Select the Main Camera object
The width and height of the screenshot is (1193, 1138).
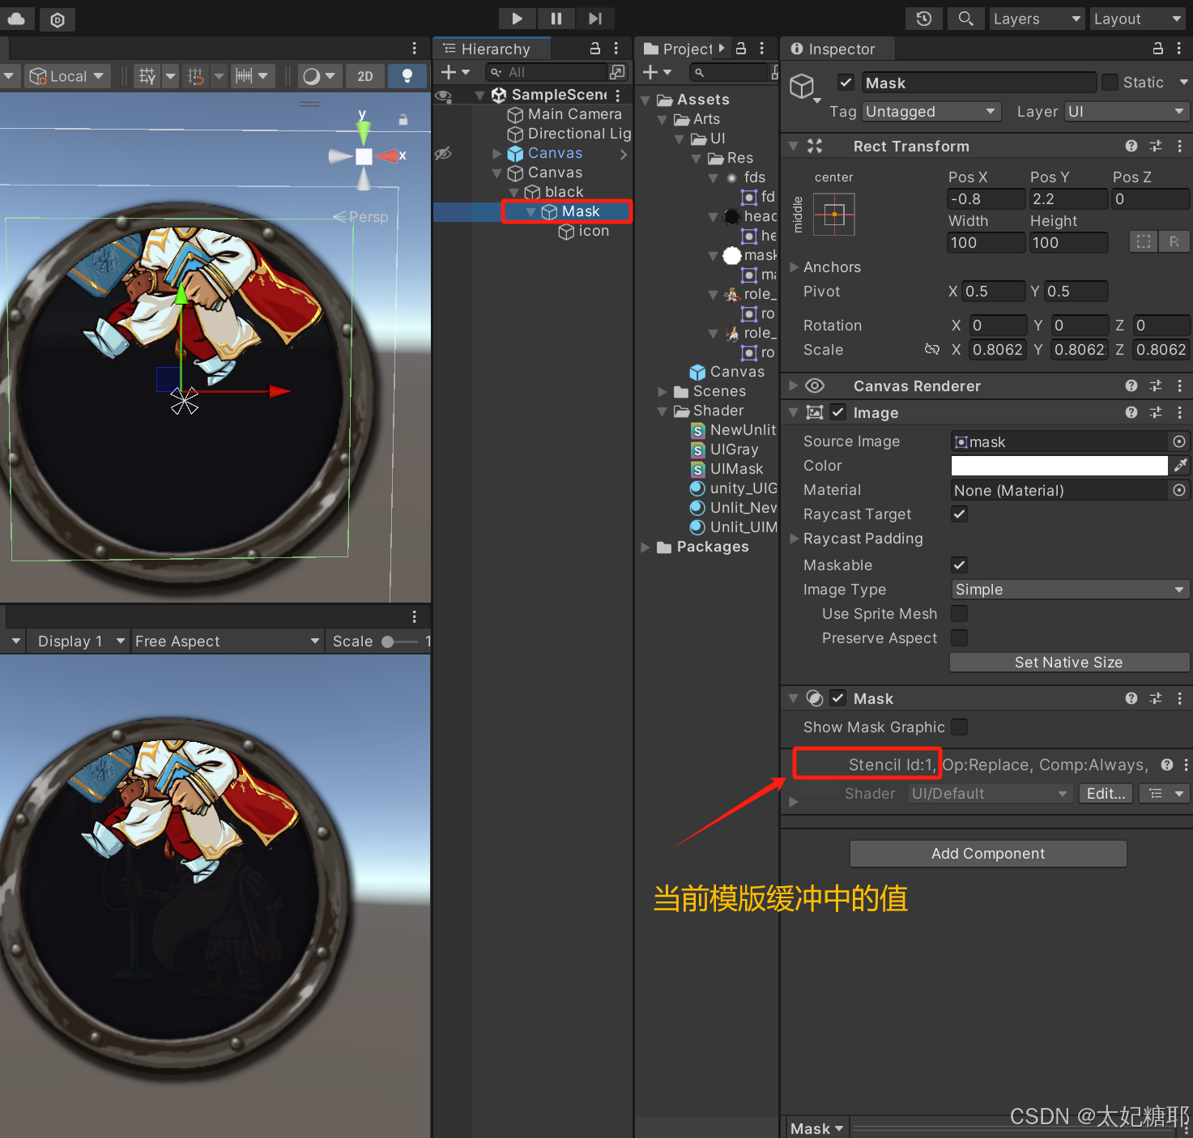[x=574, y=114]
